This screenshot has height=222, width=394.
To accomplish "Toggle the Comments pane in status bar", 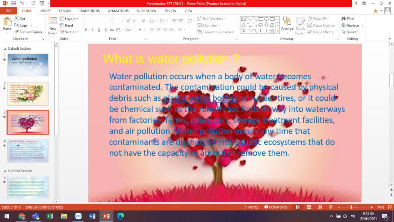I will pos(275,207).
